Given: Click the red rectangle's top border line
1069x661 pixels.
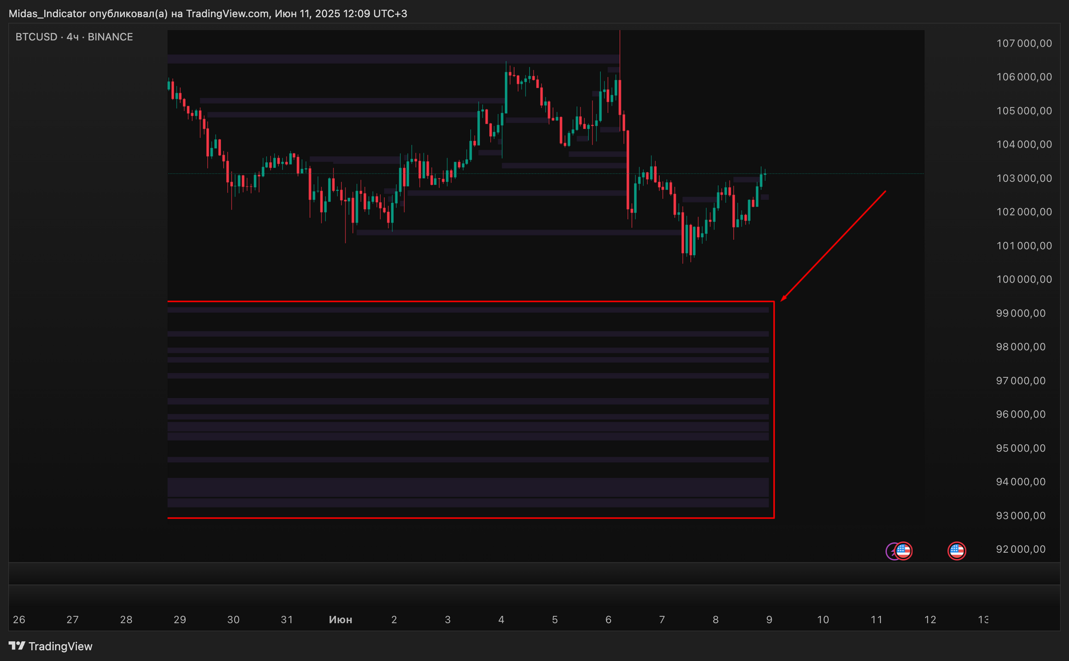Looking at the screenshot, I should pyautogui.click(x=470, y=302).
